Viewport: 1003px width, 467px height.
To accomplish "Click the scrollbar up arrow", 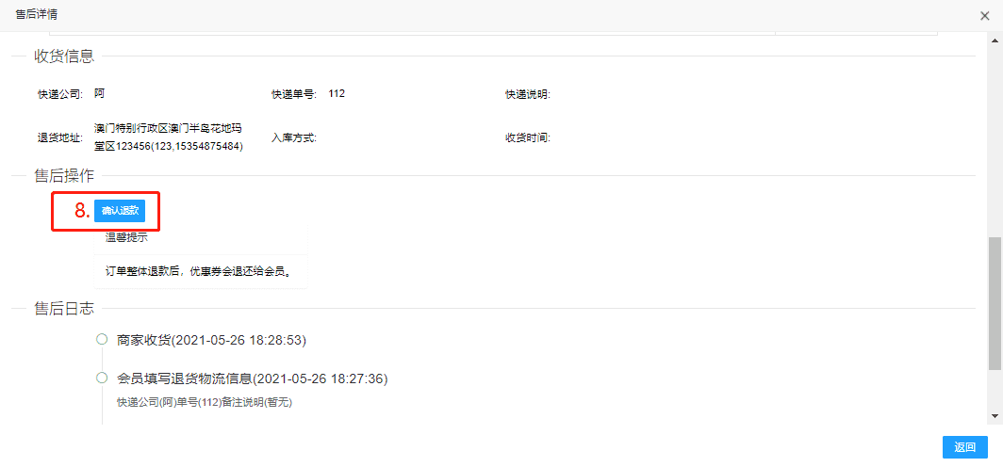I will pyautogui.click(x=995, y=41).
